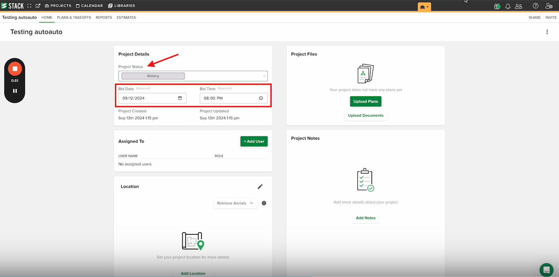Open the people/team icon
Image resolution: width=559 pixels, height=277 pixels.
pos(519,6)
